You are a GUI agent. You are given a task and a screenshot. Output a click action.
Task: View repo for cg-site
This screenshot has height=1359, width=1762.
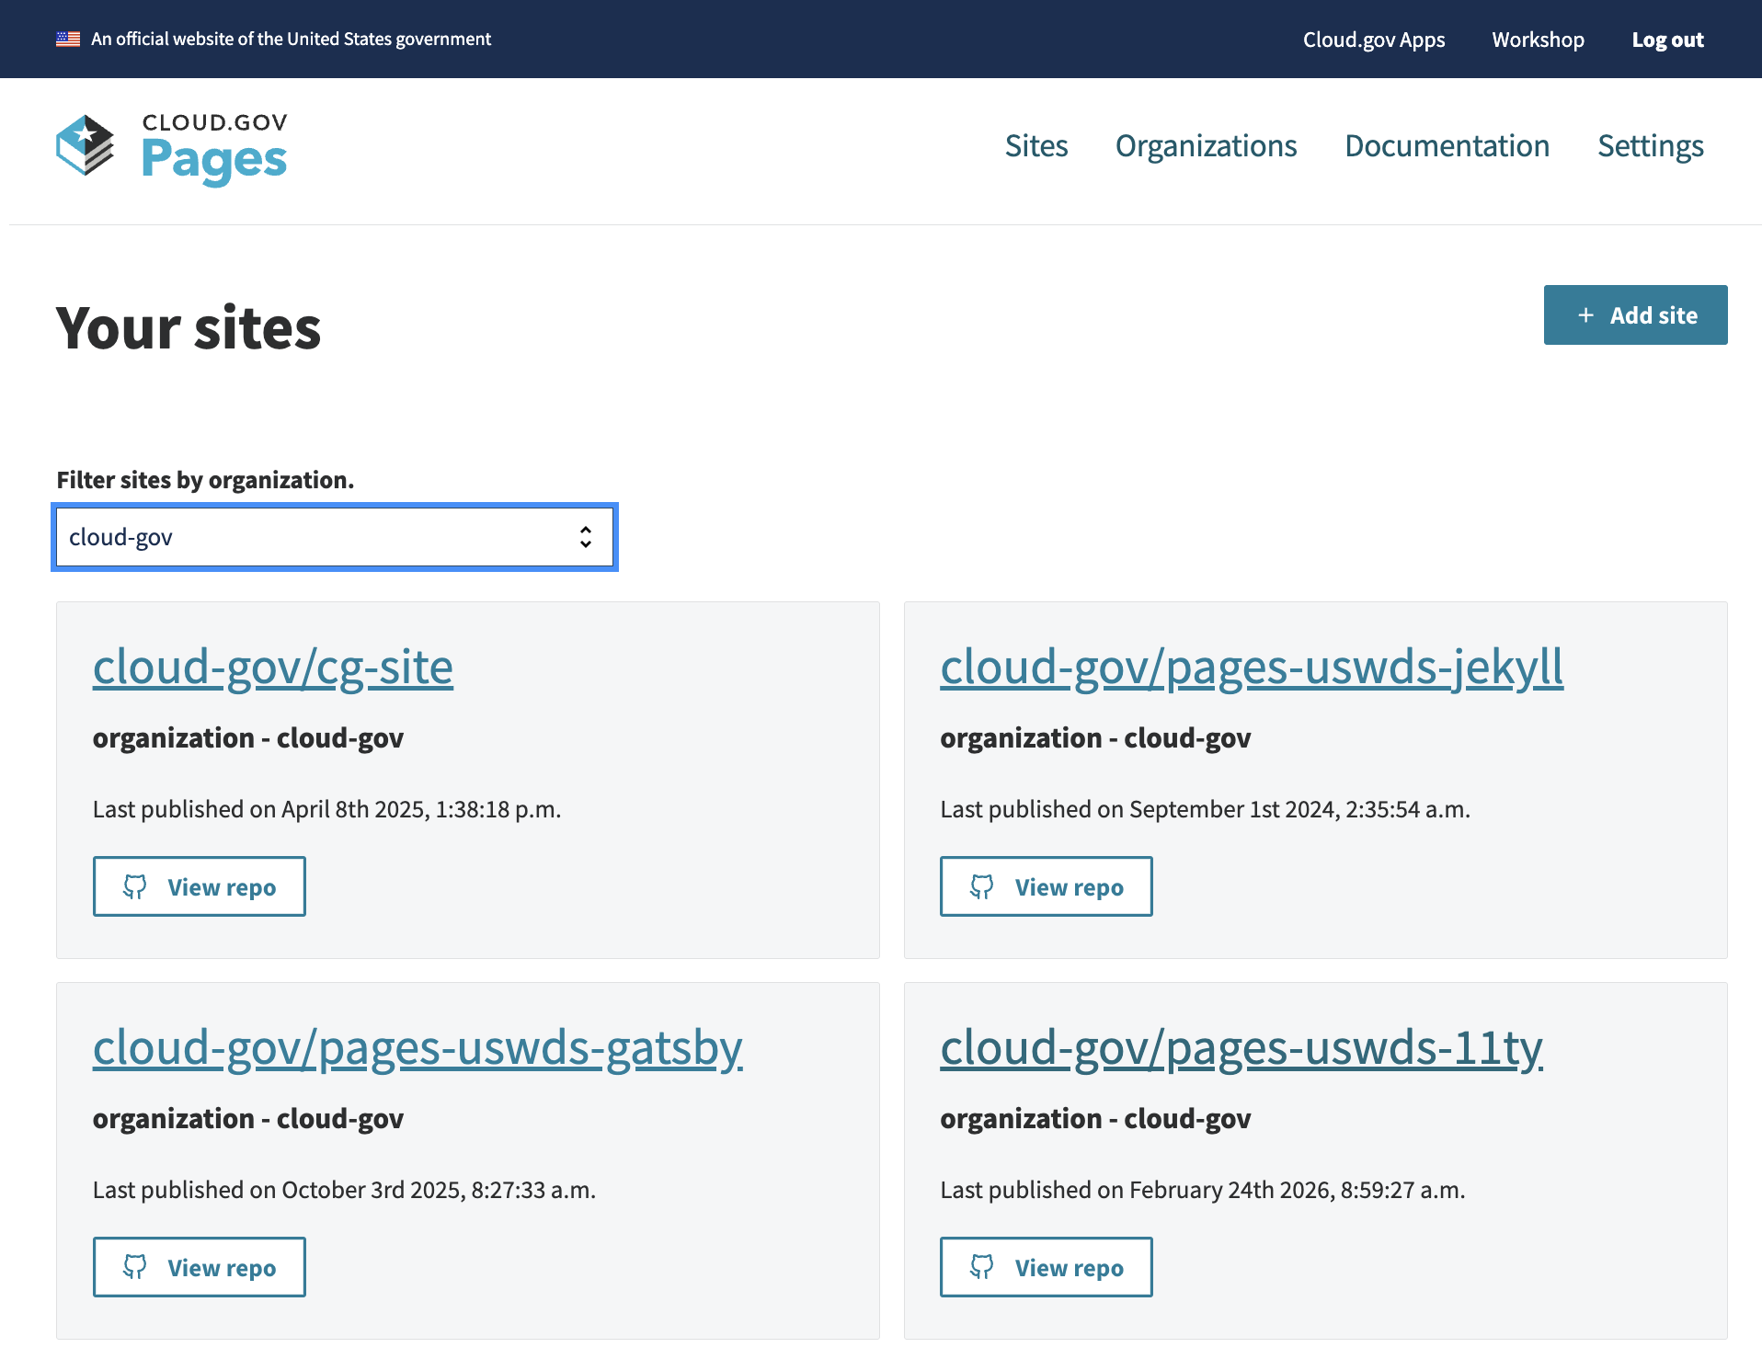[200, 886]
